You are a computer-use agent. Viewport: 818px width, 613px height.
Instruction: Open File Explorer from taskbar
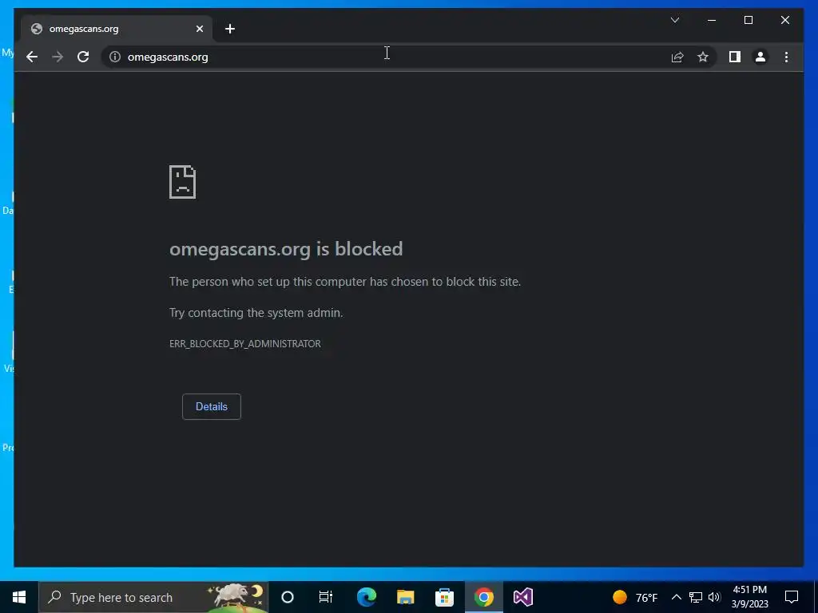pos(405,597)
